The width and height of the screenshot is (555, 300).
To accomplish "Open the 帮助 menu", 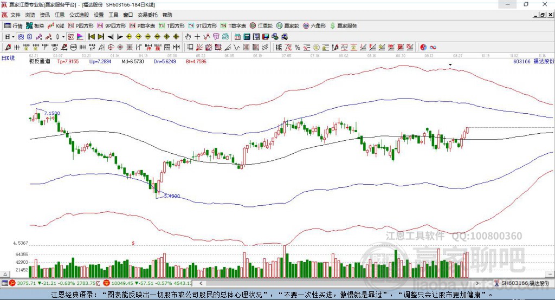I will 167,15.
